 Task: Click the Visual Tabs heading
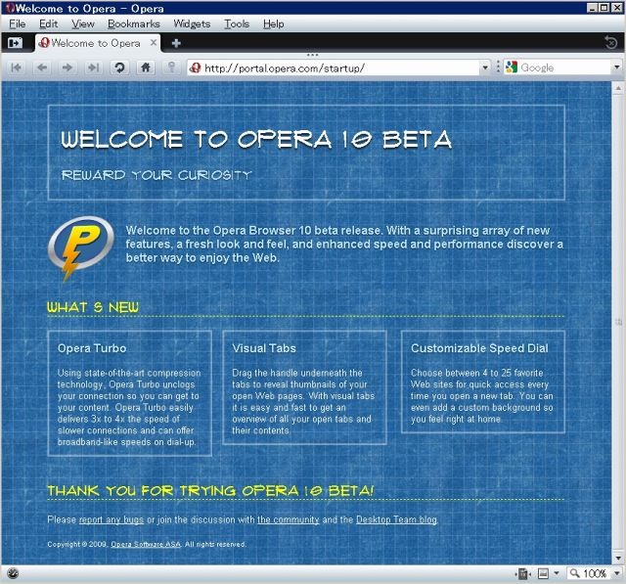(264, 348)
